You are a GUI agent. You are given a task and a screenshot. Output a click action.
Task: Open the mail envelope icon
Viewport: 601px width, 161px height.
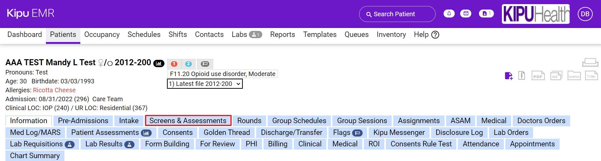466,14
